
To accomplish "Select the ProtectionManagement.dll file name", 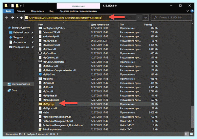I will (57, 117).
